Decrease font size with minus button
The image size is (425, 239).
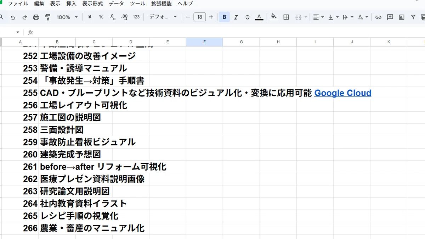coord(188,17)
